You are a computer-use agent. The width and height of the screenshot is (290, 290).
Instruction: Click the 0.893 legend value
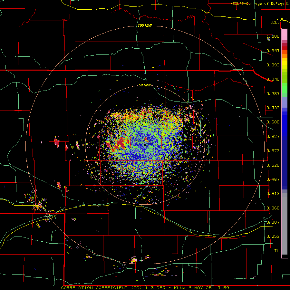point(273,65)
